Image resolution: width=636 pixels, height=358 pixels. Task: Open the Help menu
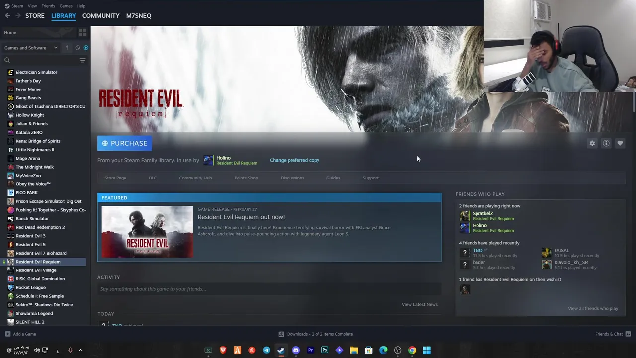coord(81,6)
